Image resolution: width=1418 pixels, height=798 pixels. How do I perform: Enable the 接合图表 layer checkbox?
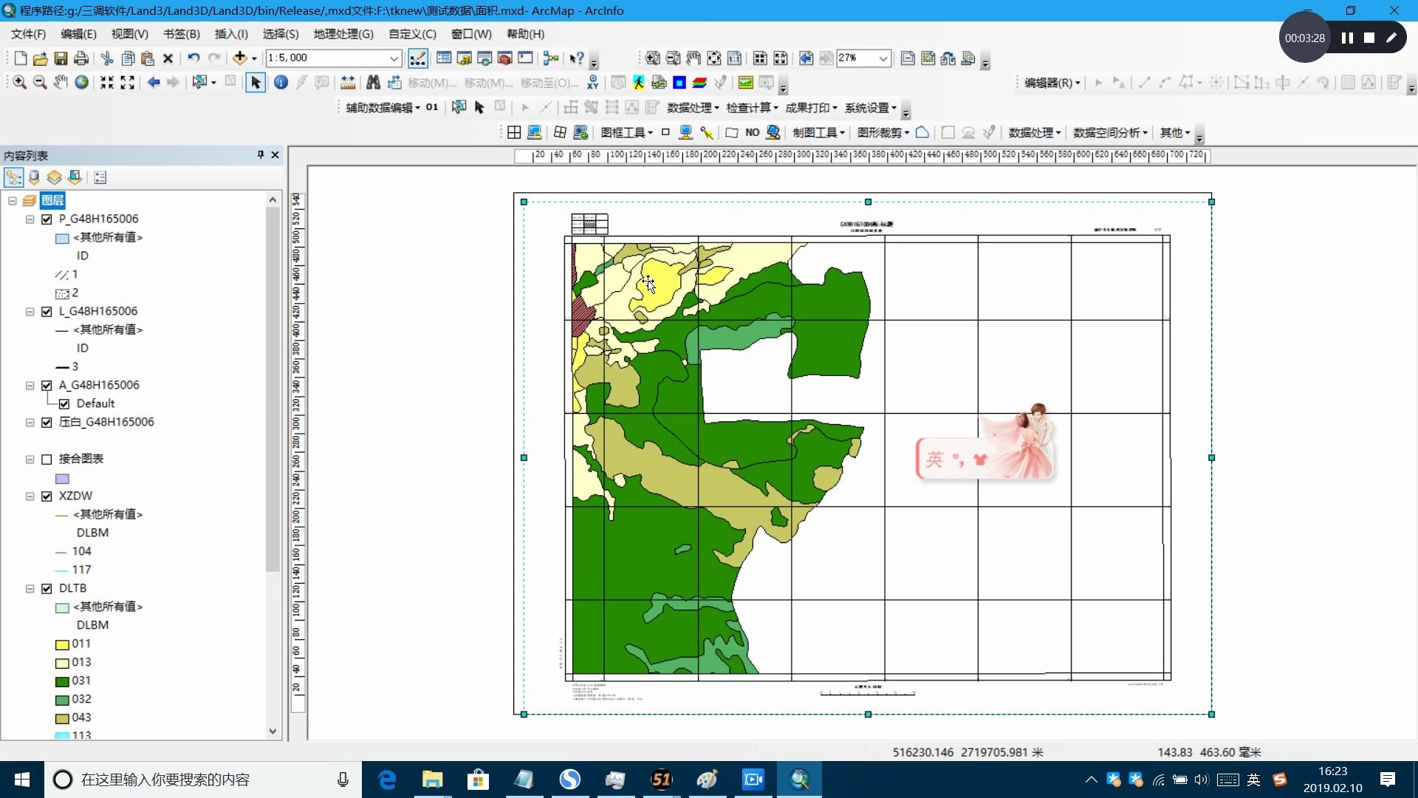click(47, 460)
